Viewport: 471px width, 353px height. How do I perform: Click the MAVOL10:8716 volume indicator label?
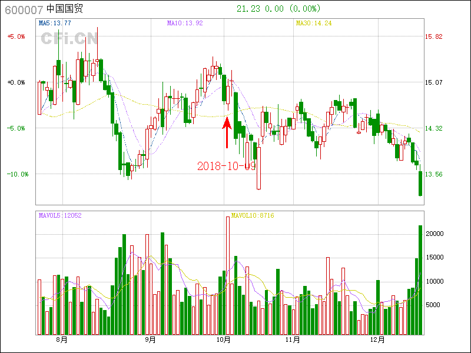[252, 215]
